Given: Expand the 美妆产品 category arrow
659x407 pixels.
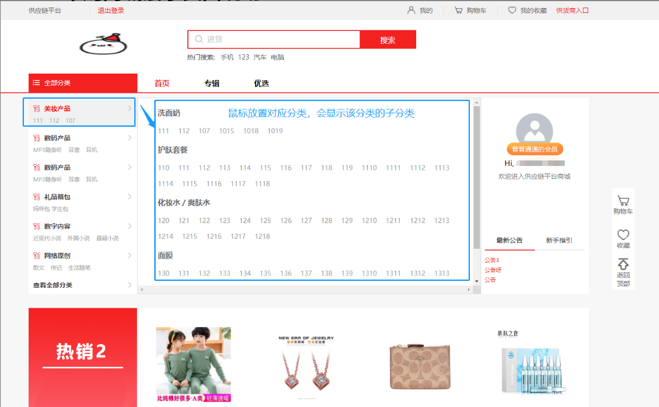Looking at the screenshot, I should (x=130, y=108).
